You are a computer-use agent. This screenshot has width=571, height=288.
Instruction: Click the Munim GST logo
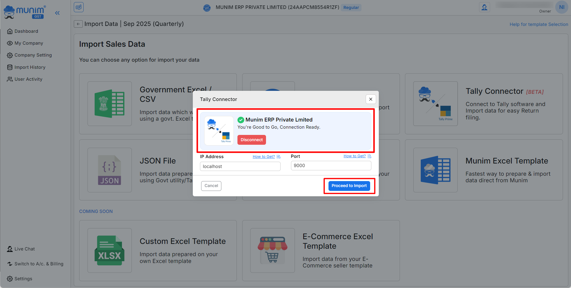tap(25, 12)
